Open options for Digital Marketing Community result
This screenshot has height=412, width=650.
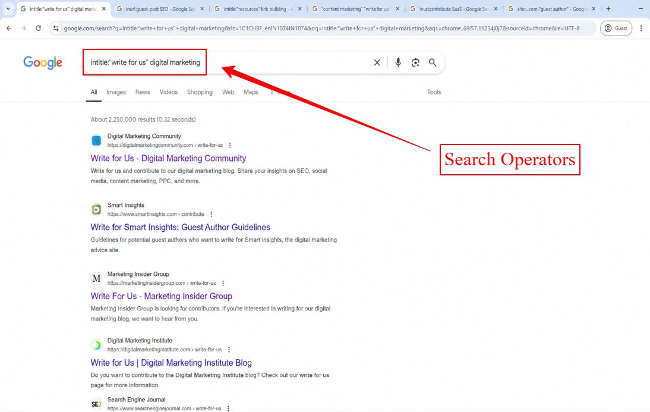230,145
